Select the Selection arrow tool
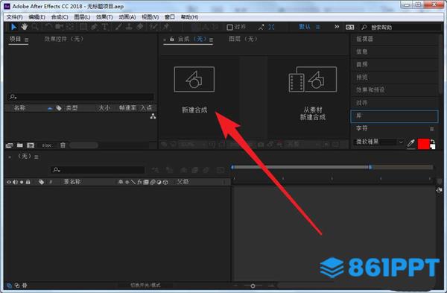 click(x=13, y=27)
